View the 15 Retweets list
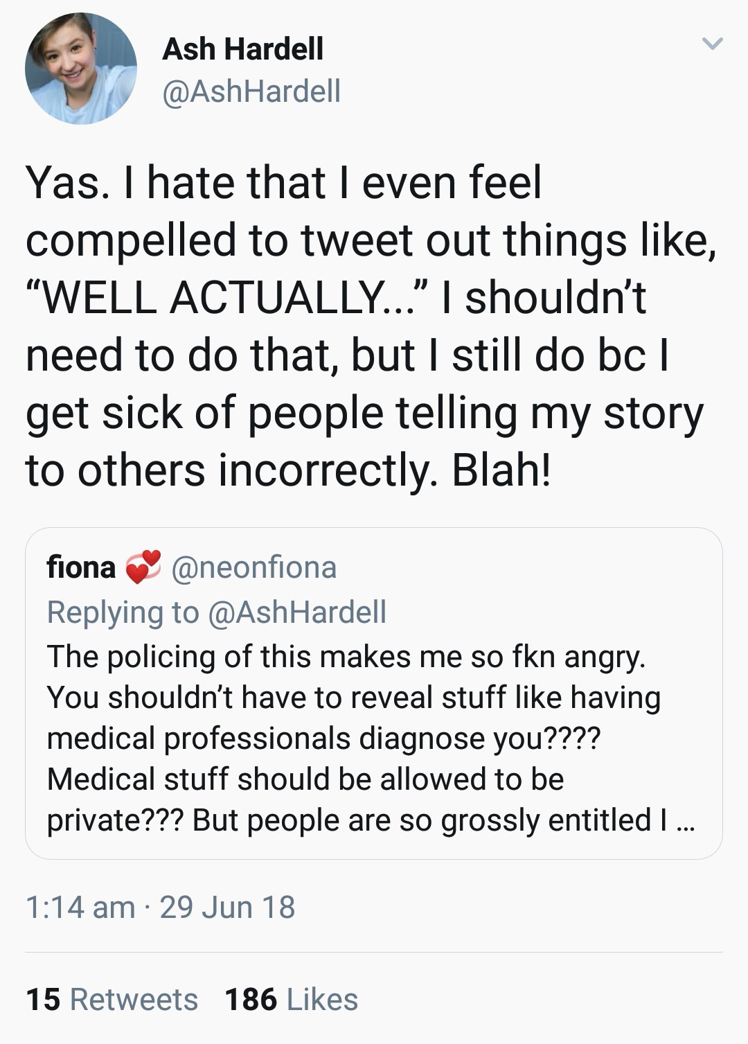Viewport: 748px width, 1044px height. [x=112, y=999]
